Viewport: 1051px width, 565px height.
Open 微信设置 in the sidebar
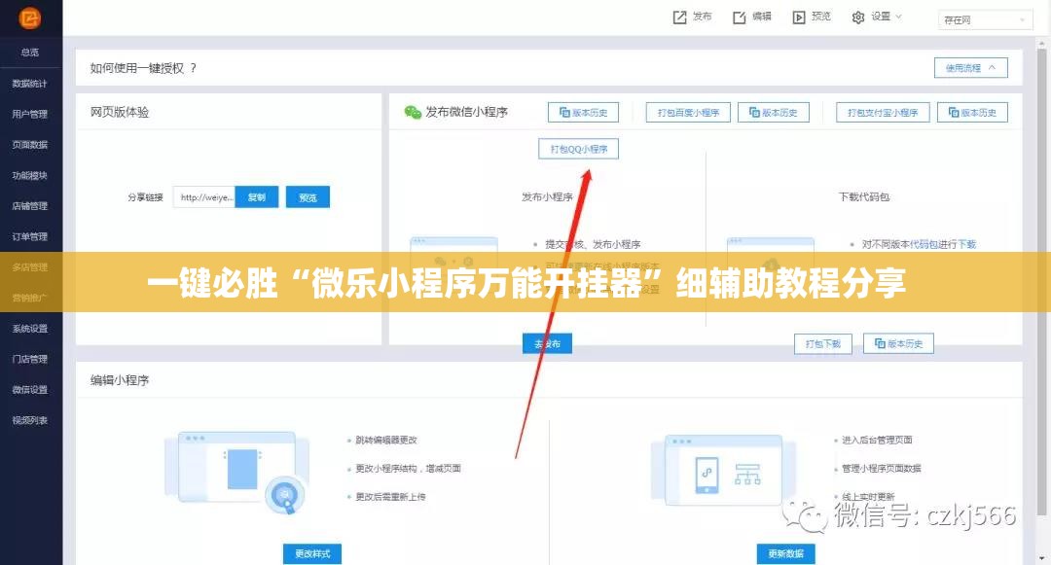coord(30,390)
